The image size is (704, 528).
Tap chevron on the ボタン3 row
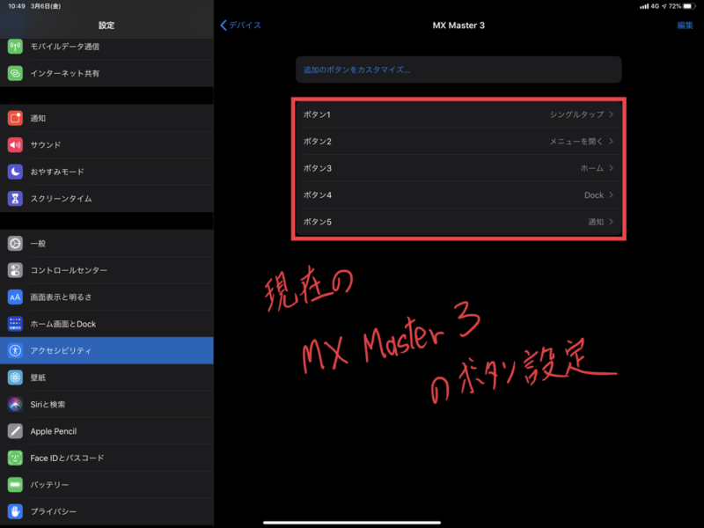coord(611,168)
